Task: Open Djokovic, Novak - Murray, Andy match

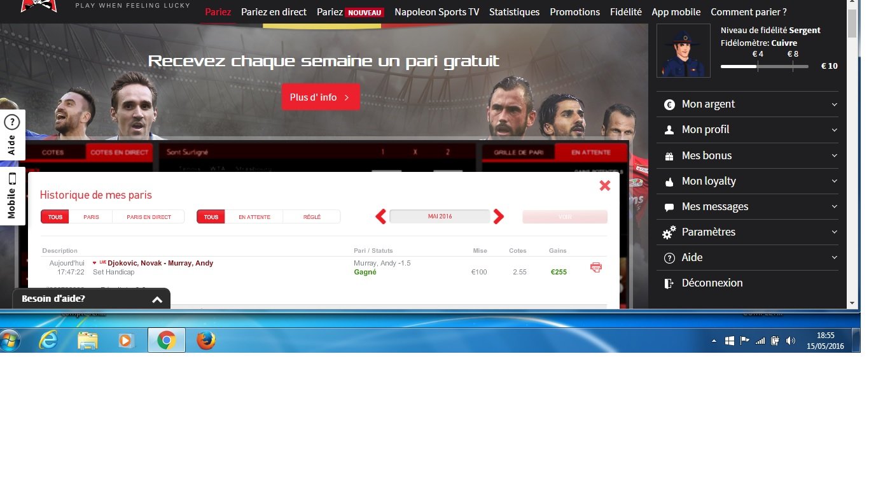Action: click(160, 263)
